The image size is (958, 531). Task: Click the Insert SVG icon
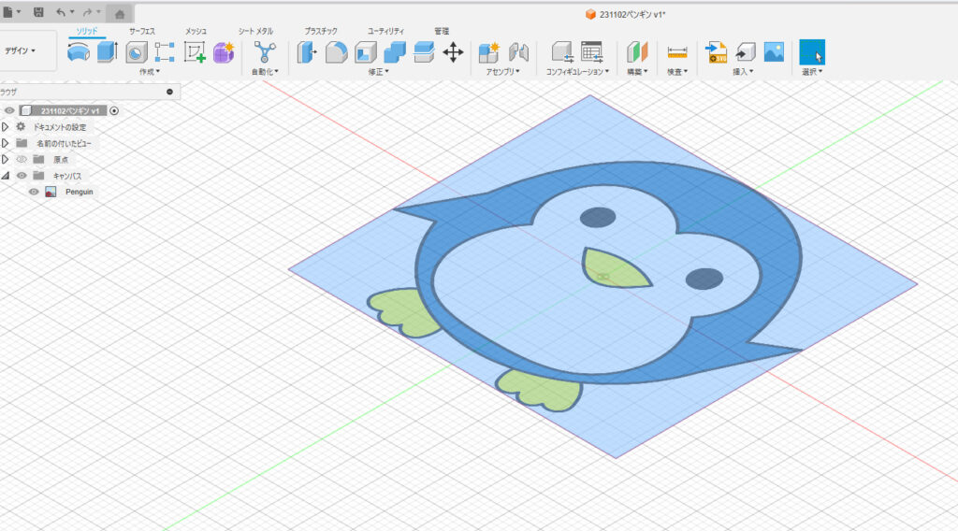pyautogui.click(x=717, y=51)
